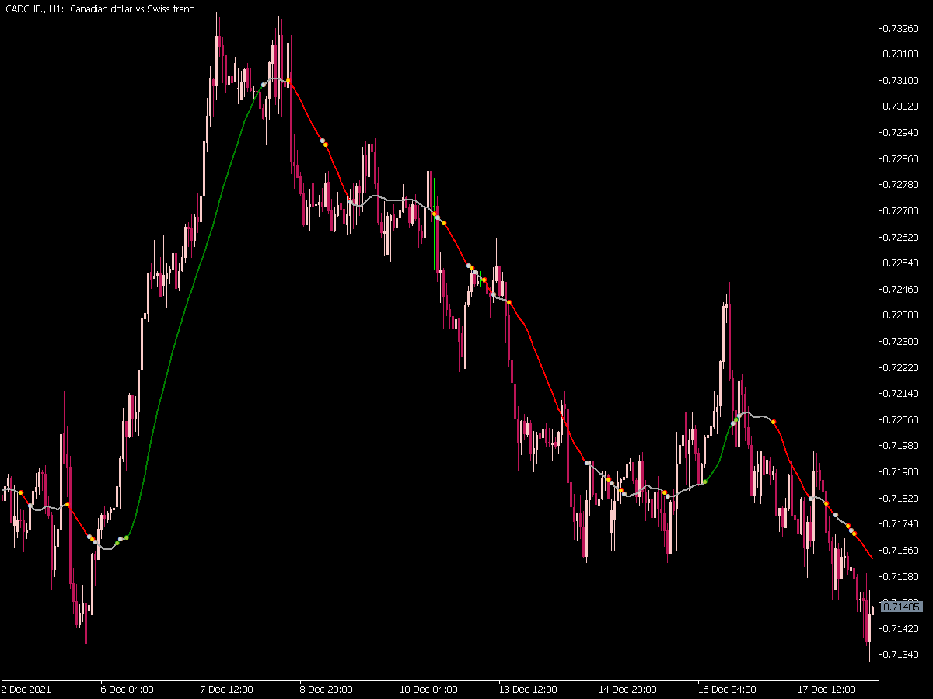933x699 pixels.
Task: Click the 6 Dec 04:00 time label
Action: point(126,689)
